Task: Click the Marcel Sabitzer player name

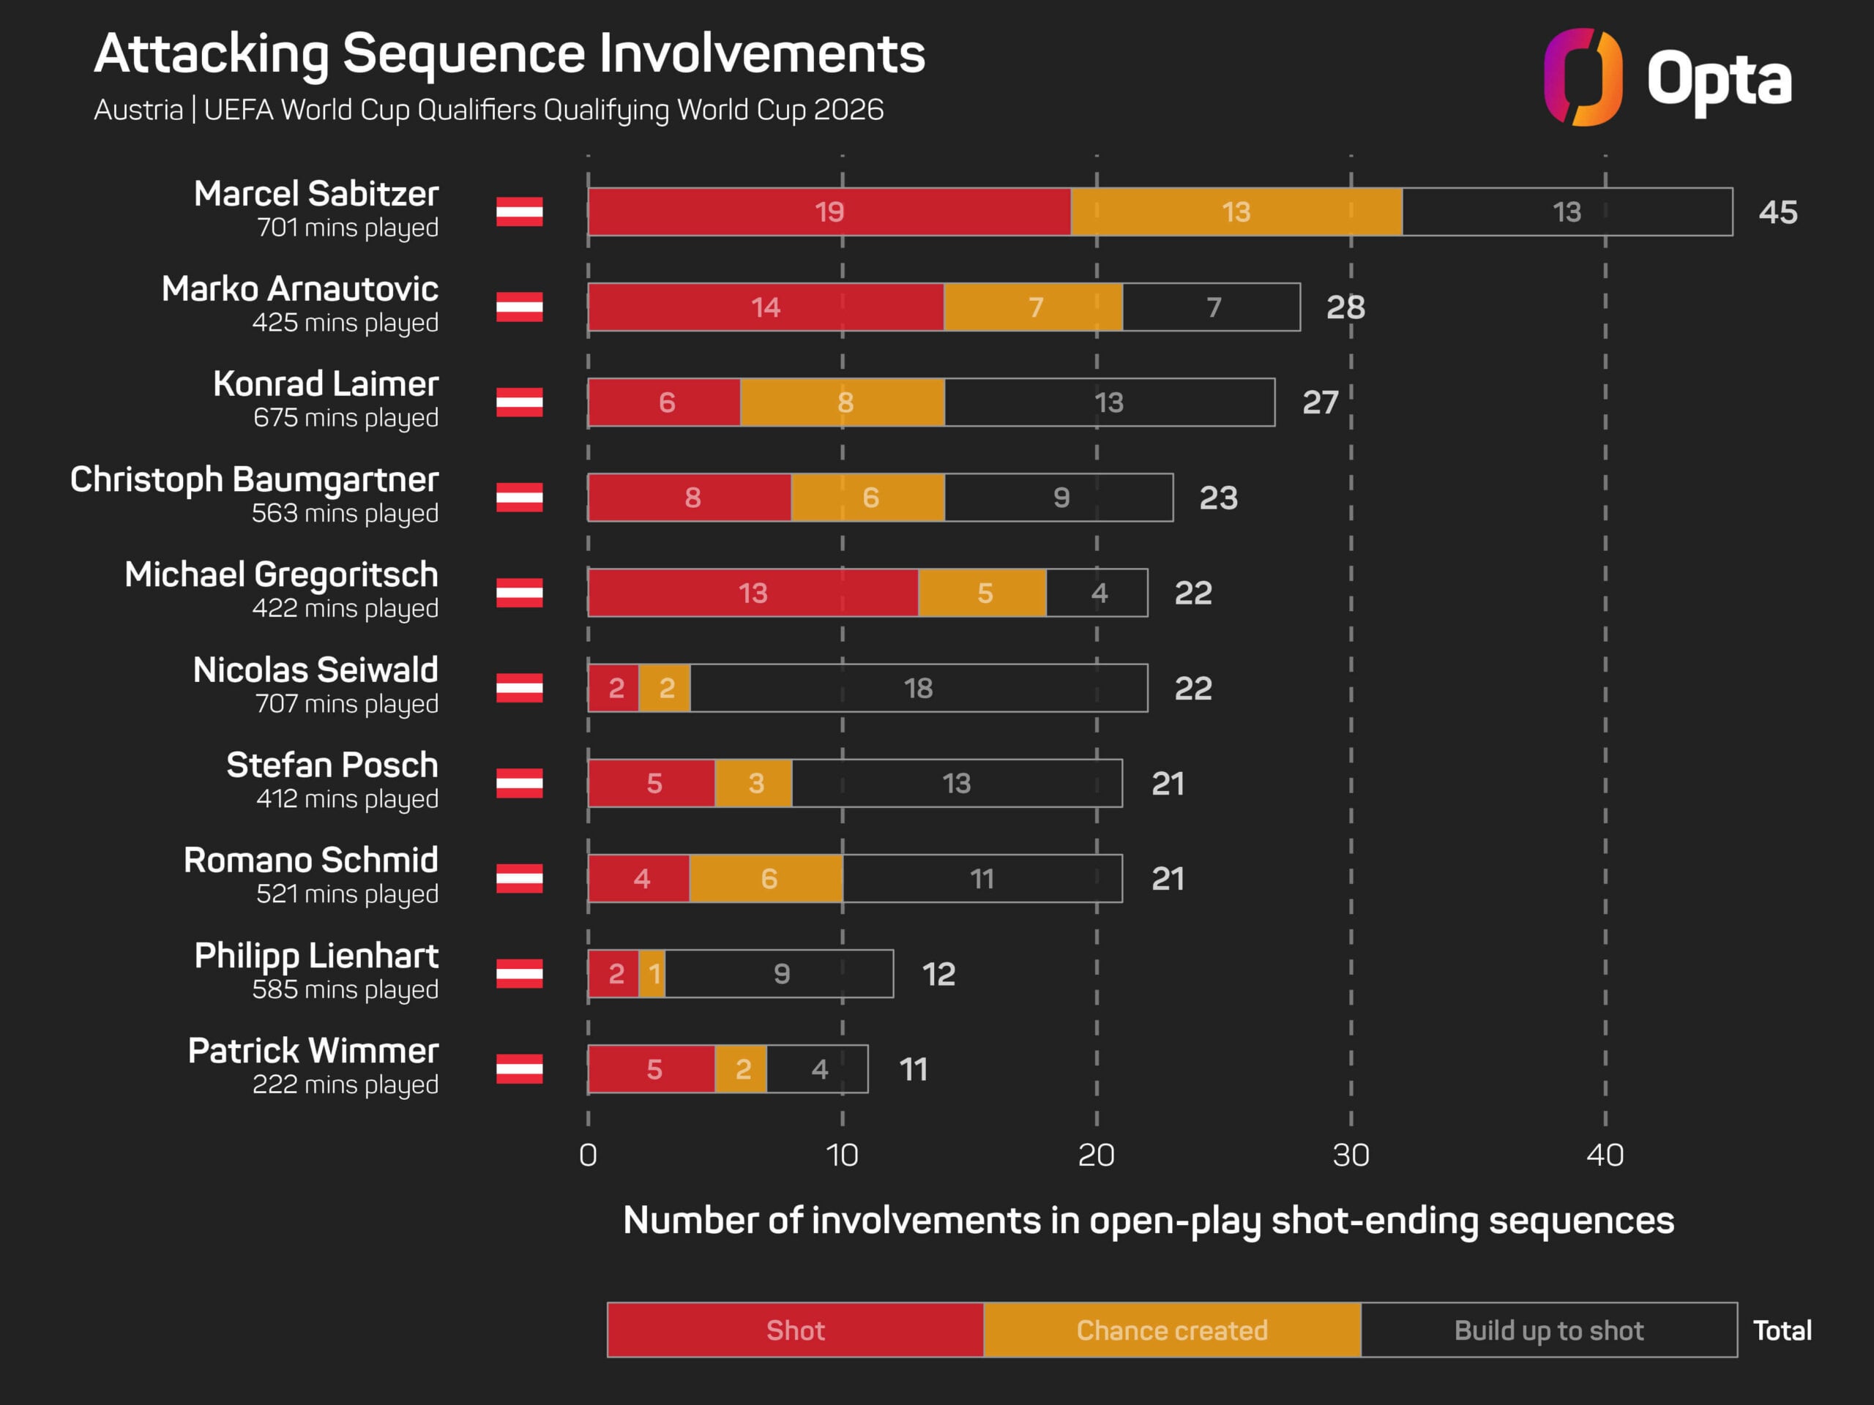Action: 316,194
